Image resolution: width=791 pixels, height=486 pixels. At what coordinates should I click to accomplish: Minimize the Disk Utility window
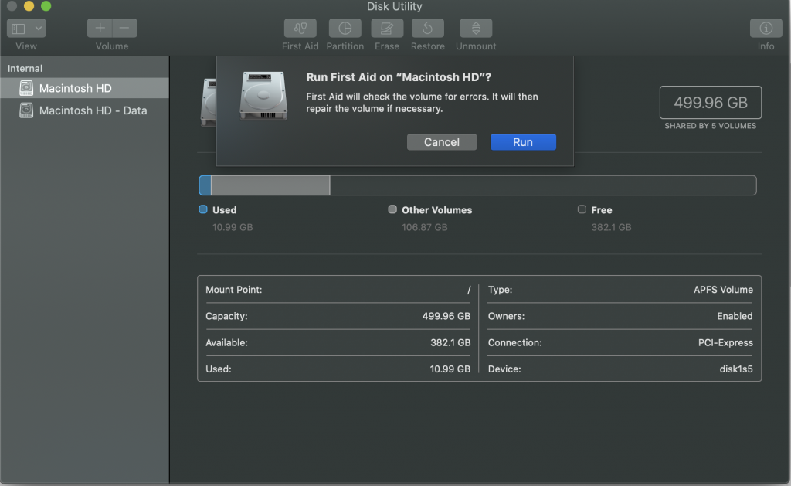pyautogui.click(x=29, y=6)
